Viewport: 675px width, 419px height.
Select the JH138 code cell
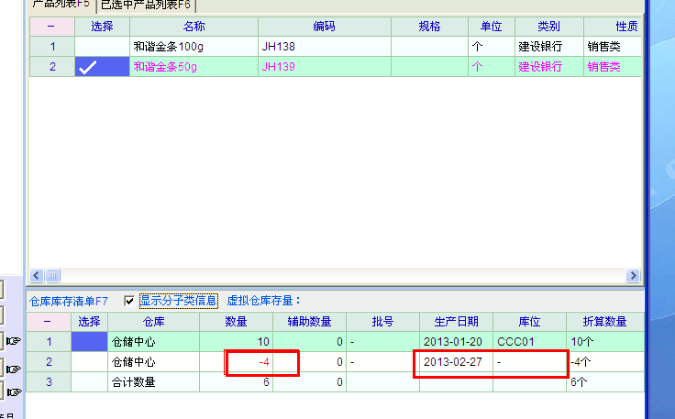coord(324,46)
